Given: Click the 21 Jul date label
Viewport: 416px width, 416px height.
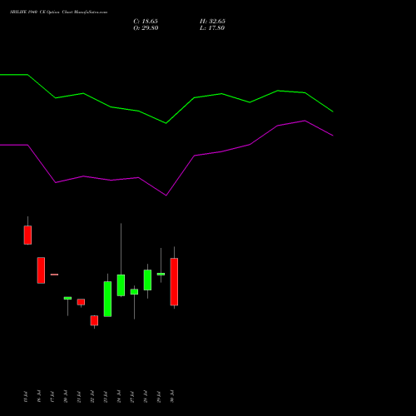Looking at the screenshot, I should tap(79, 397).
